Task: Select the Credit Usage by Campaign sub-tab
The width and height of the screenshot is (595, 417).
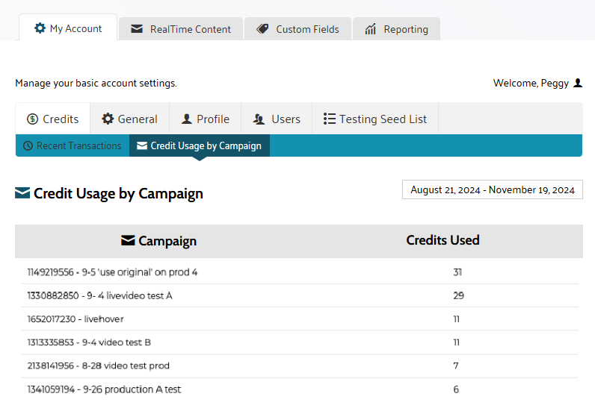Action: (x=199, y=146)
